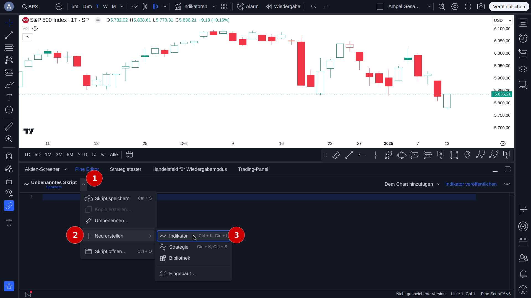Switch to the Trading-Panel tab

pyautogui.click(x=253, y=169)
